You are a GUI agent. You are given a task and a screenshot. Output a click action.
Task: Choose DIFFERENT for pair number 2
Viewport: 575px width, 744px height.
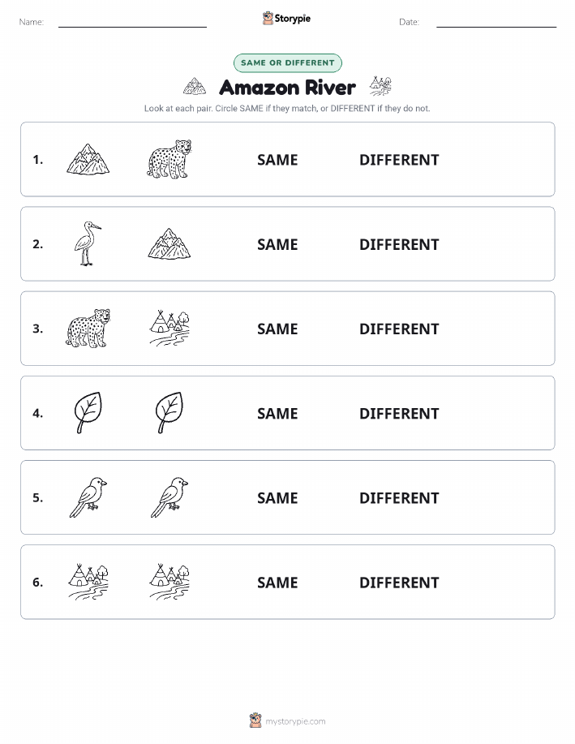(399, 244)
